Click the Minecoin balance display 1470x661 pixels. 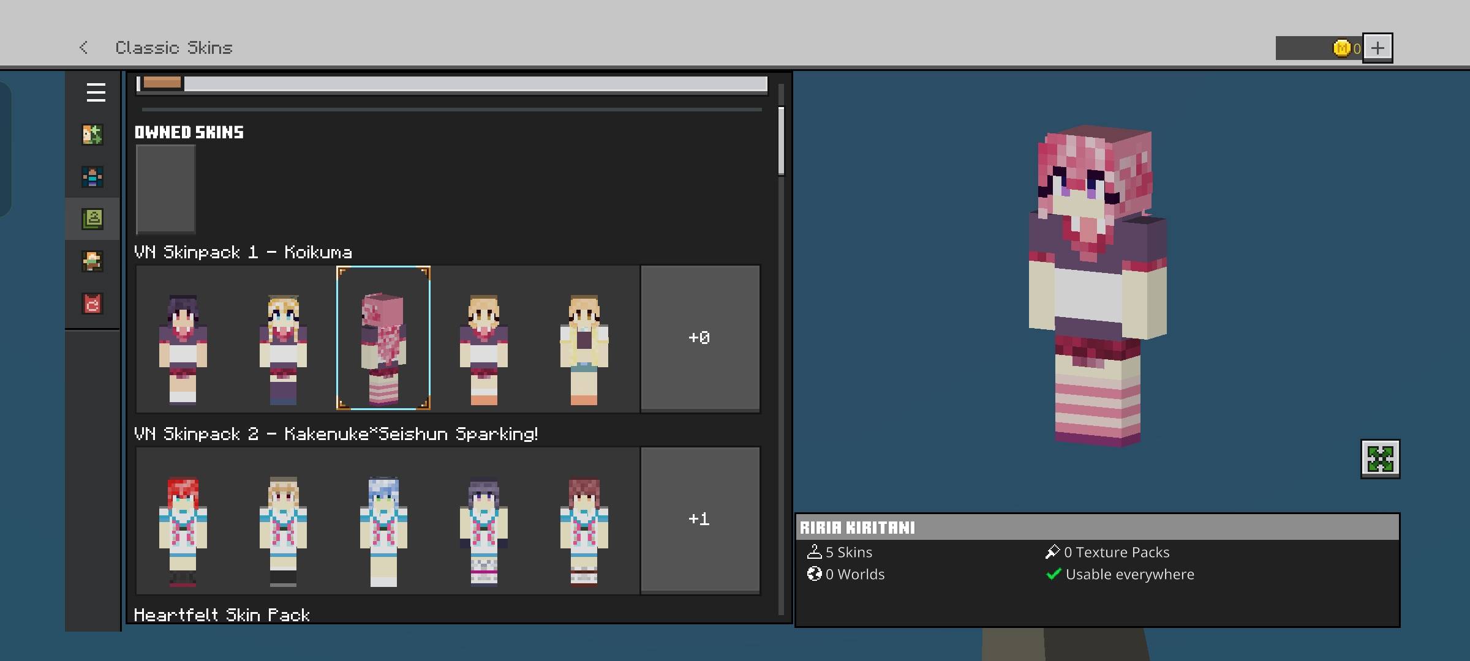click(1319, 48)
